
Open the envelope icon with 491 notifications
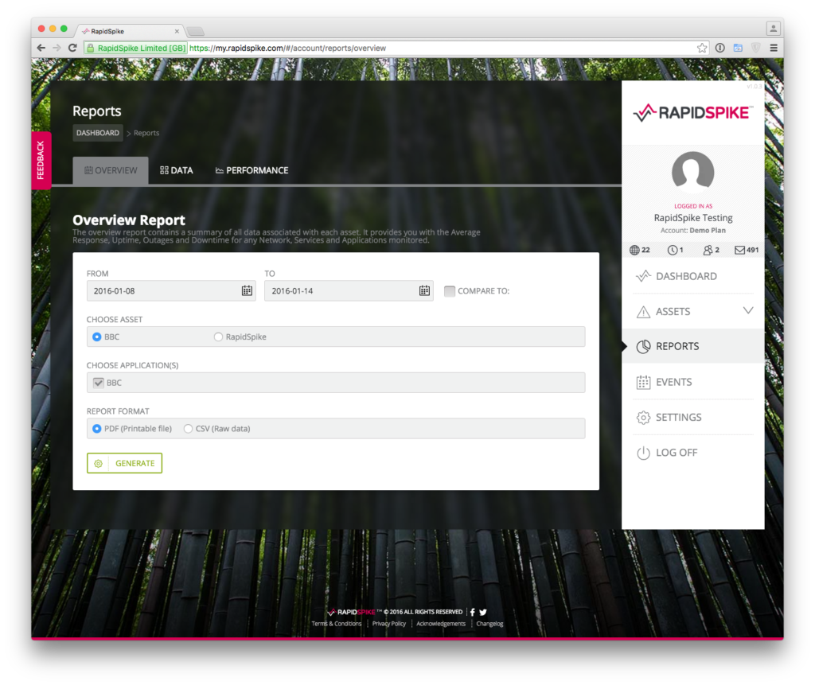pos(741,249)
